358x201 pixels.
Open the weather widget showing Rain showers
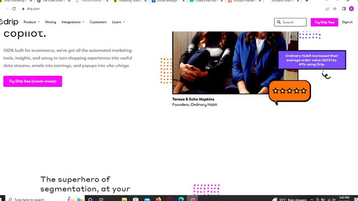pyautogui.click(x=290, y=199)
